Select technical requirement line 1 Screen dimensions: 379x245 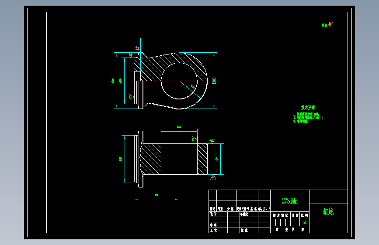point(306,114)
